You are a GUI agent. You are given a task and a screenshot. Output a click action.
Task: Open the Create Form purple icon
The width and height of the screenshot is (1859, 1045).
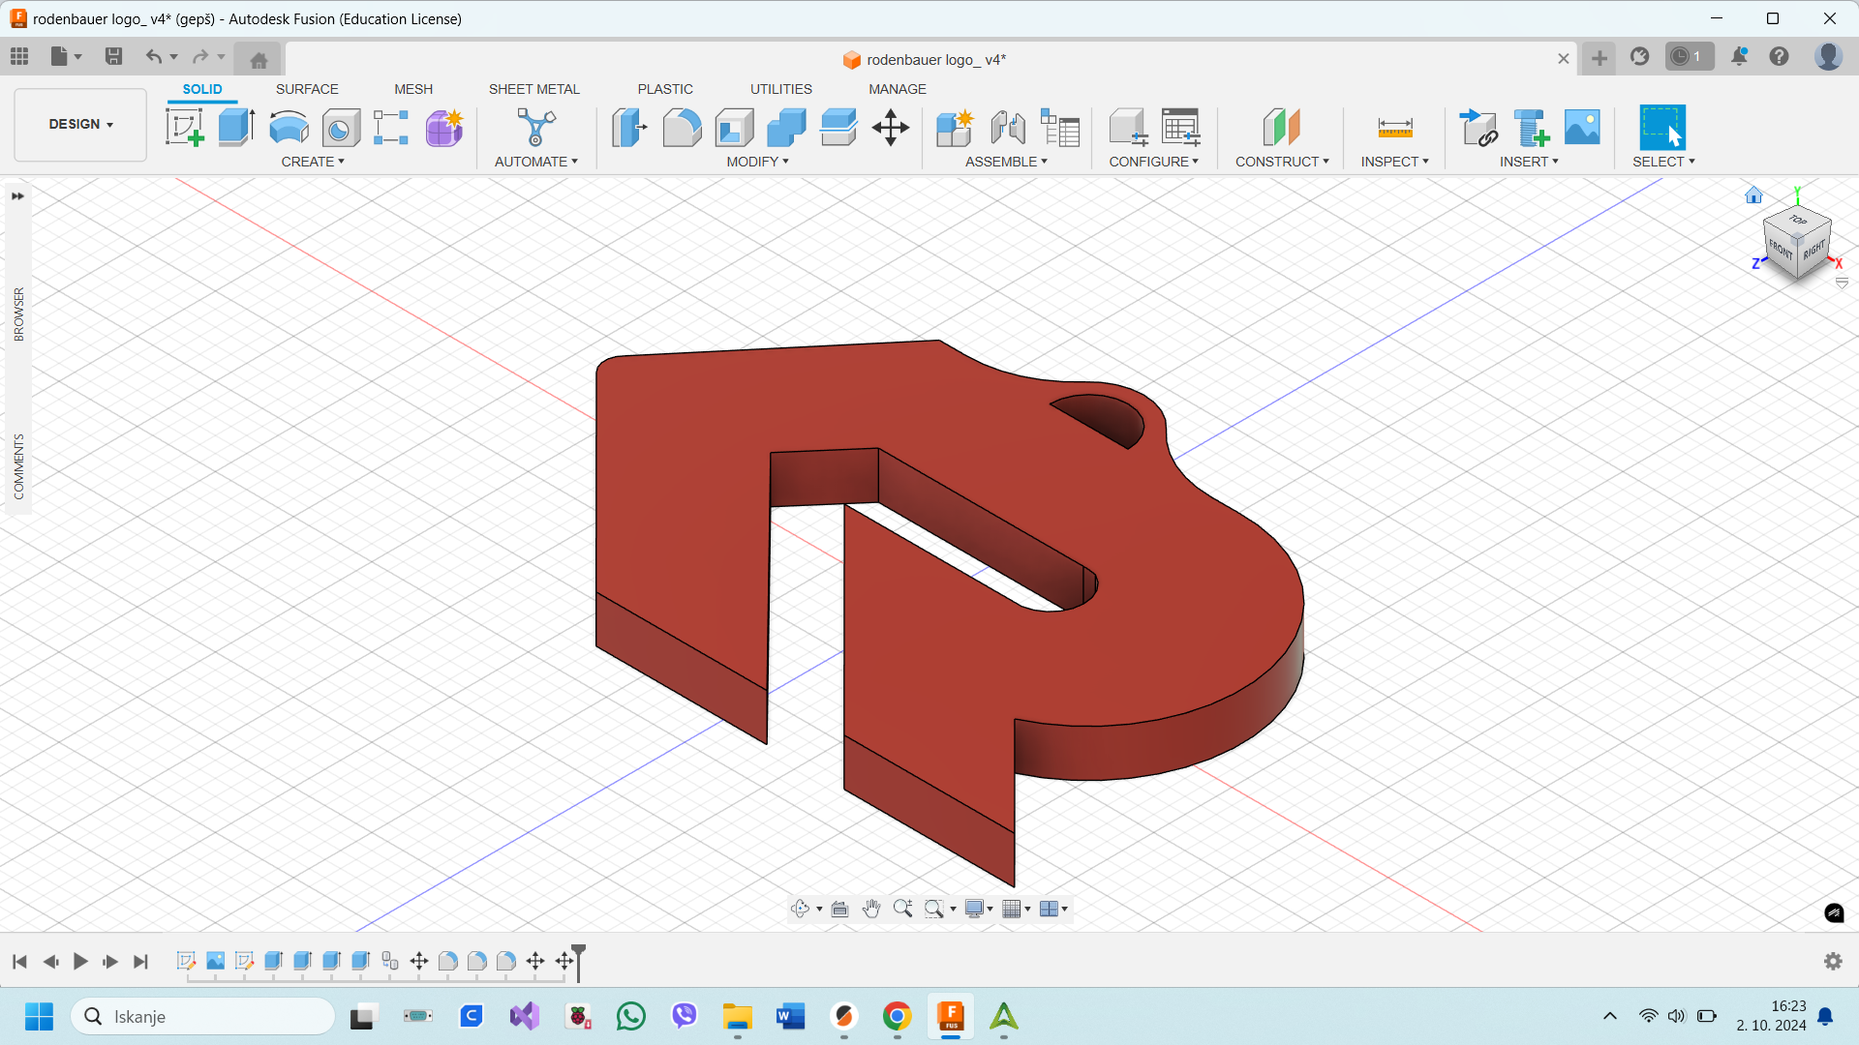click(x=444, y=127)
